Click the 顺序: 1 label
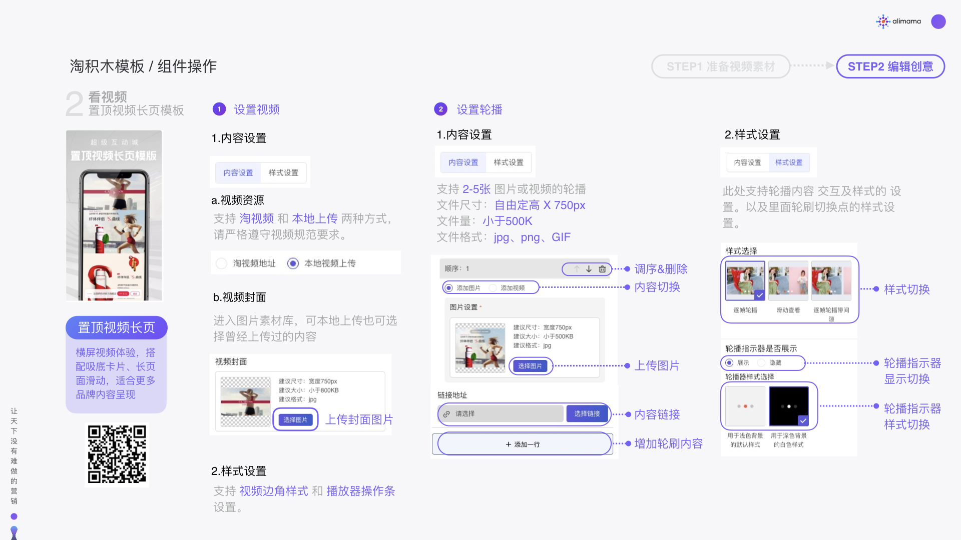Image resolution: width=961 pixels, height=540 pixels. [x=457, y=269]
